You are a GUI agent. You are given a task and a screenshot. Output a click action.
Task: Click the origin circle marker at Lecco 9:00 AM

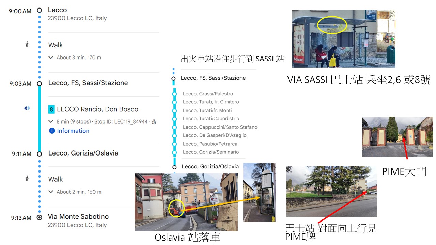point(39,11)
